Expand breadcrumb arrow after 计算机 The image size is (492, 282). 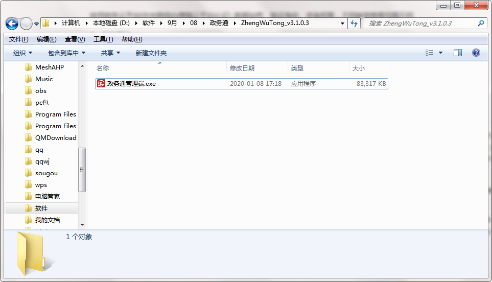[x=87, y=23]
